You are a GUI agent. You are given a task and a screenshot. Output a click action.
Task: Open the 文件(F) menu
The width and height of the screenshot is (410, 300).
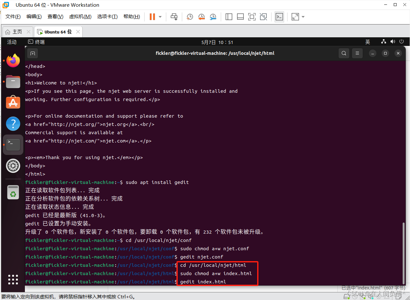13,17
